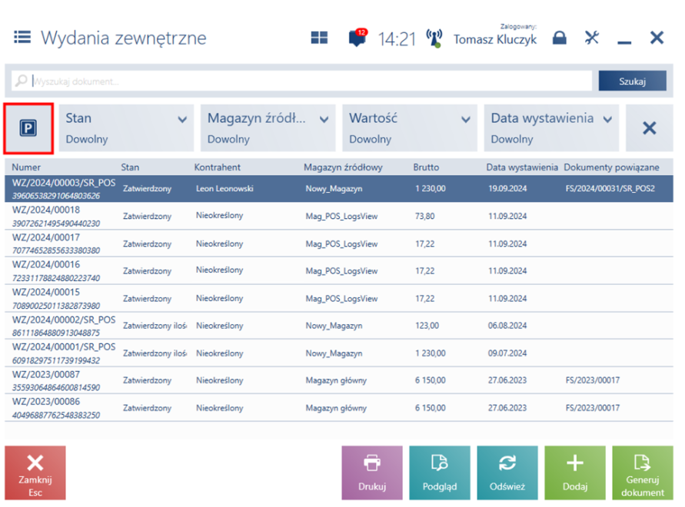This screenshot has width=685, height=507.
Task: Add a new document with Dodaj
Action: pyautogui.click(x=574, y=473)
